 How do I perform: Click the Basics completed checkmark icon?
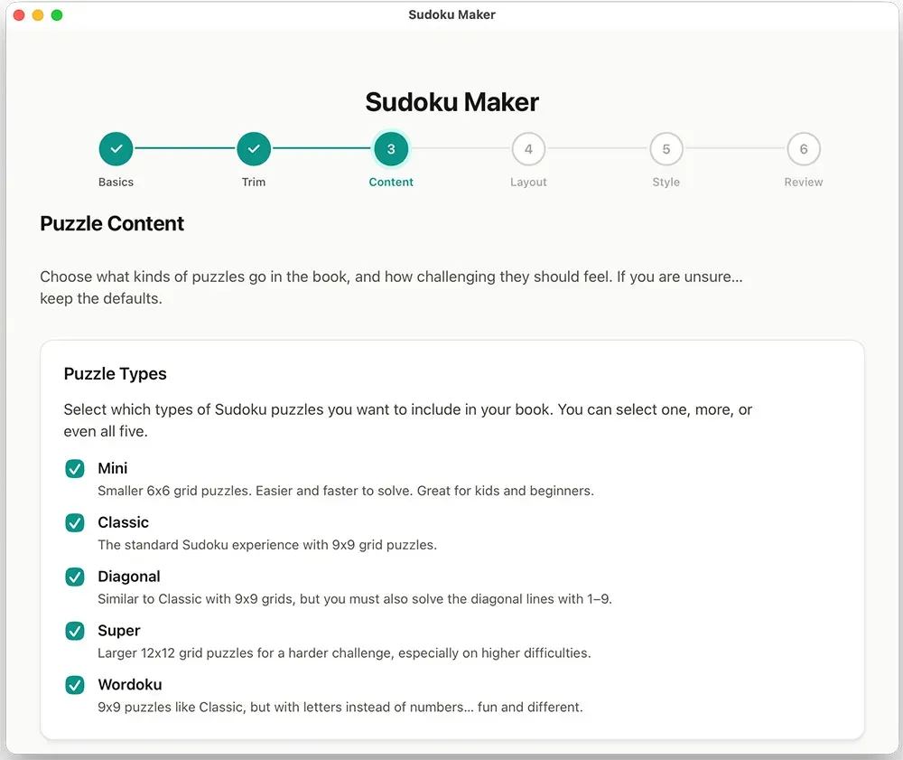click(116, 148)
